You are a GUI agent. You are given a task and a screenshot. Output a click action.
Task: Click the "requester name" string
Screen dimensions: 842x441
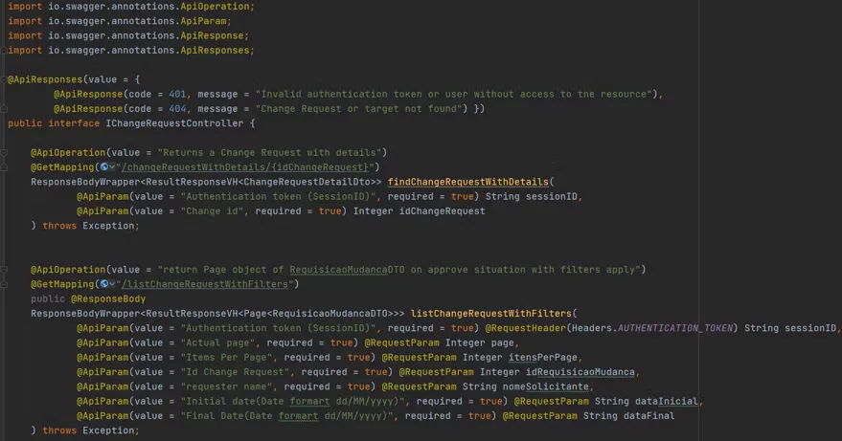tap(227, 386)
